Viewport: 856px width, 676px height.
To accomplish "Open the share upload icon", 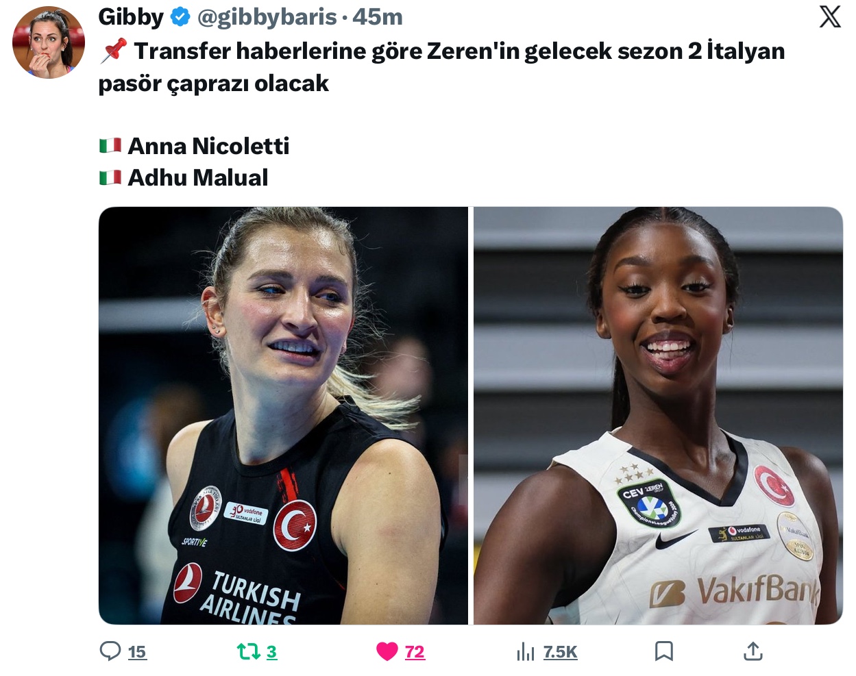I will pyautogui.click(x=753, y=651).
